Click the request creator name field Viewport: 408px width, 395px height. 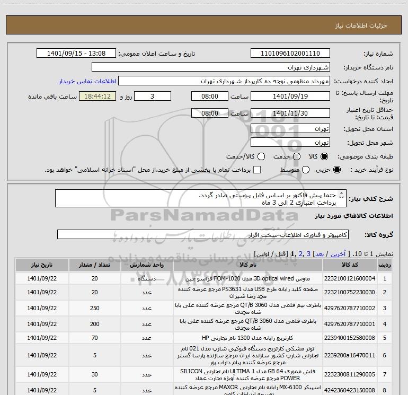(224, 81)
